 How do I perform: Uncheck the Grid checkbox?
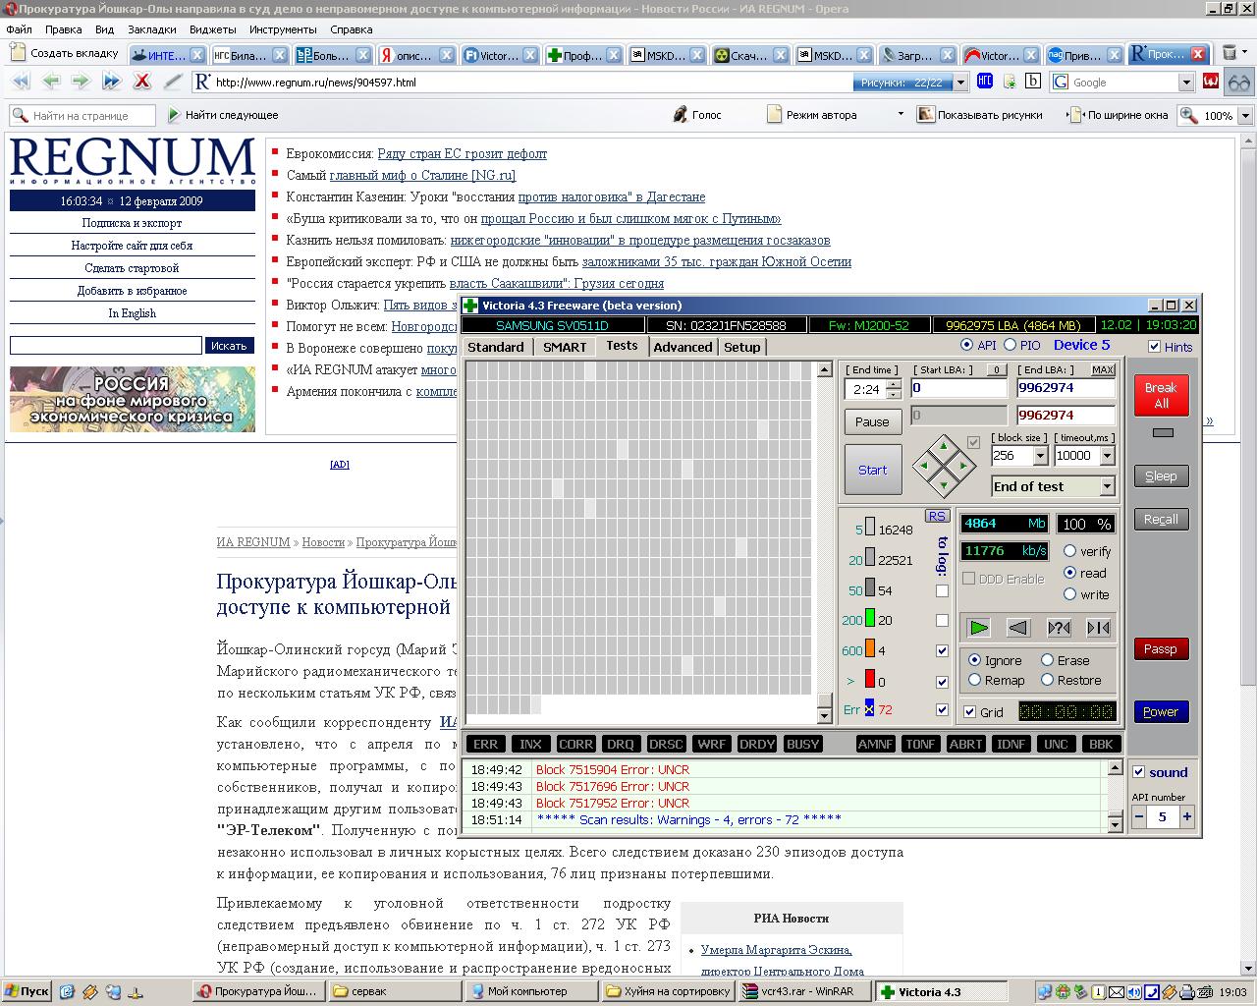click(x=970, y=712)
